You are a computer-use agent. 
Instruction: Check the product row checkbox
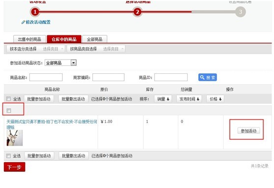pos(8,110)
